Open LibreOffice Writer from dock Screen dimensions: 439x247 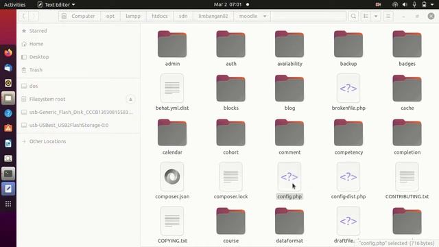pos(8,143)
